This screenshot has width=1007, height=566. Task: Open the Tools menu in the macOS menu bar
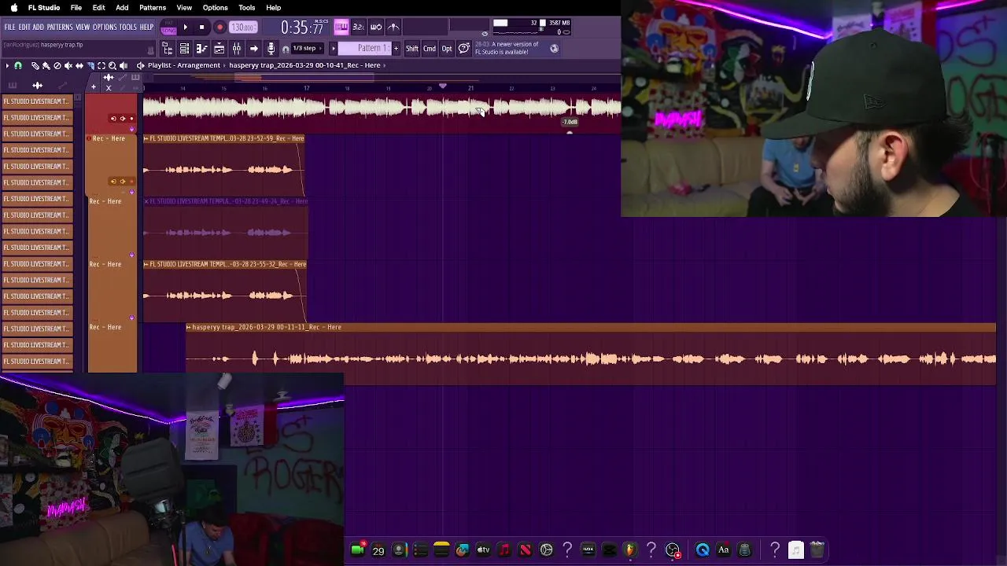246,8
